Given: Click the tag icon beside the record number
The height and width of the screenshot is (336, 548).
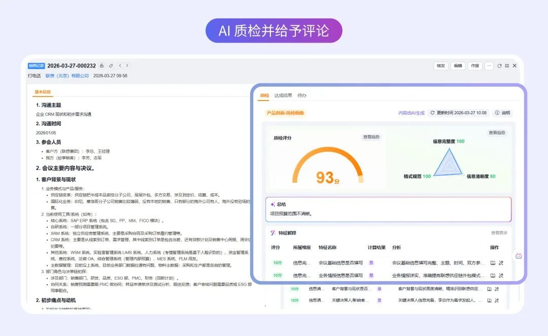Looking at the screenshot, I should tap(111, 66).
